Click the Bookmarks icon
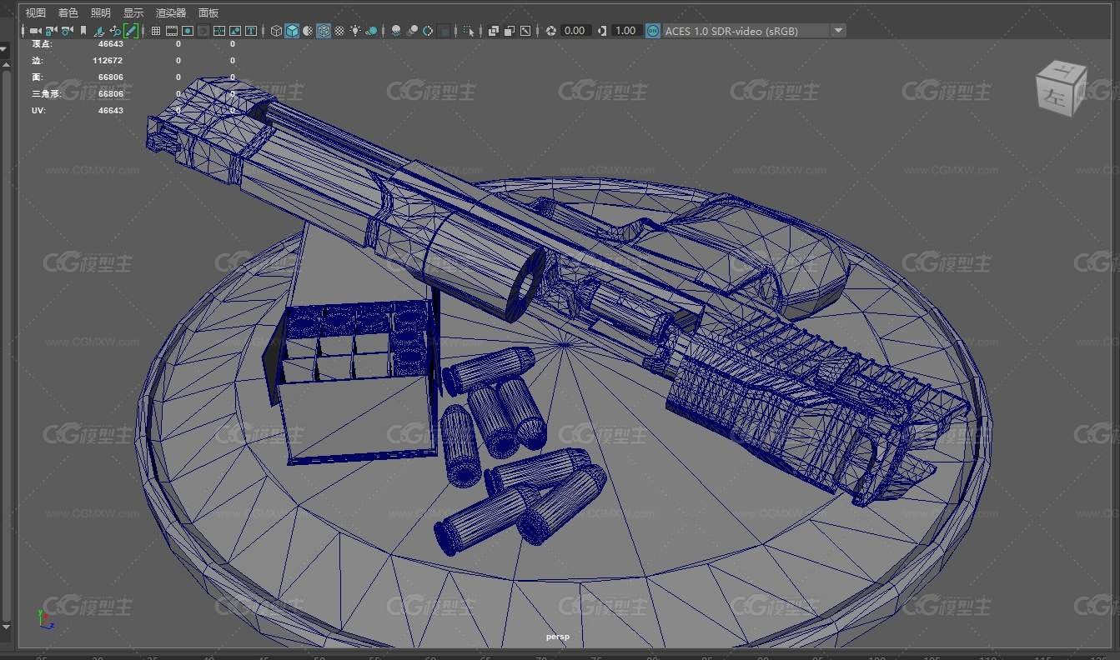 point(83,31)
